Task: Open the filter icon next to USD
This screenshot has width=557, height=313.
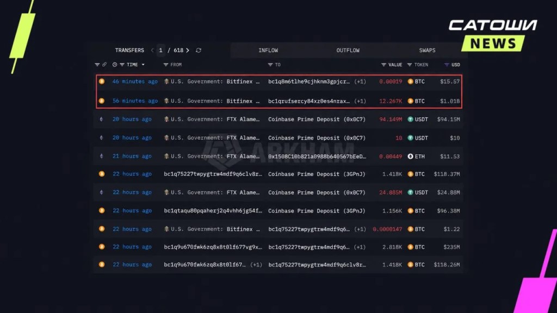Action: coord(447,65)
